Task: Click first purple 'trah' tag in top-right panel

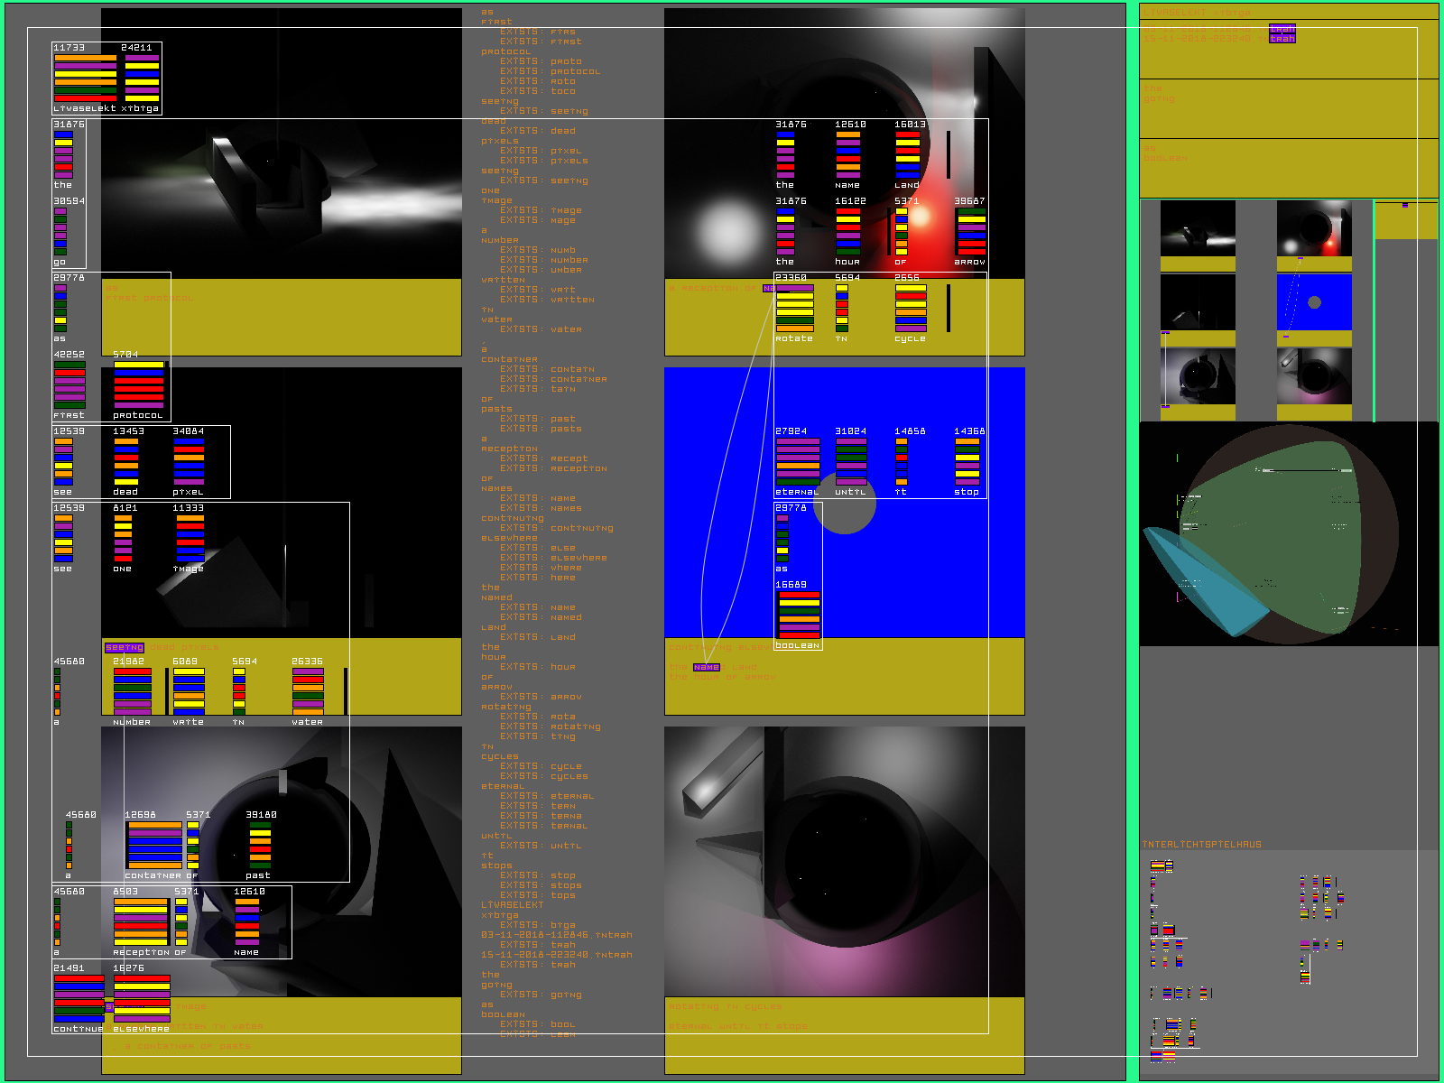Action: click(x=1282, y=29)
